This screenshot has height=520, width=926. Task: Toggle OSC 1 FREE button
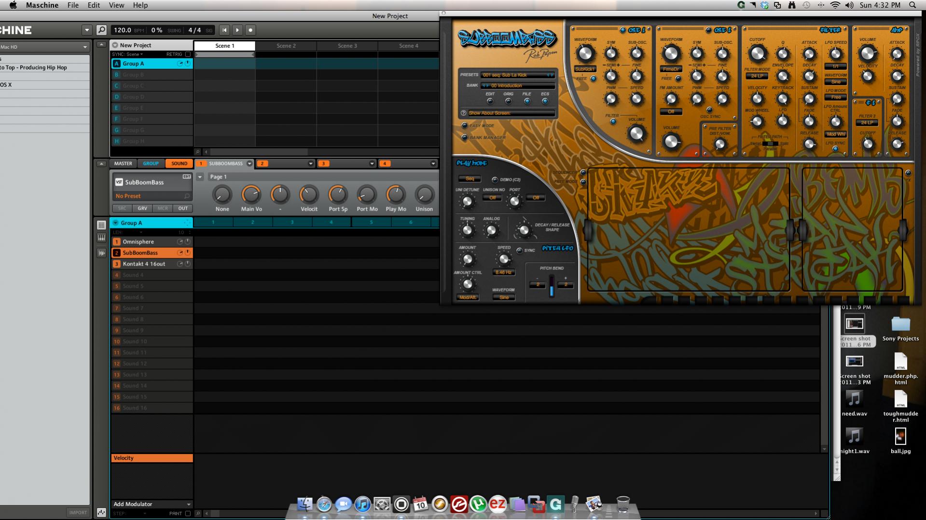click(x=593, y=79)
